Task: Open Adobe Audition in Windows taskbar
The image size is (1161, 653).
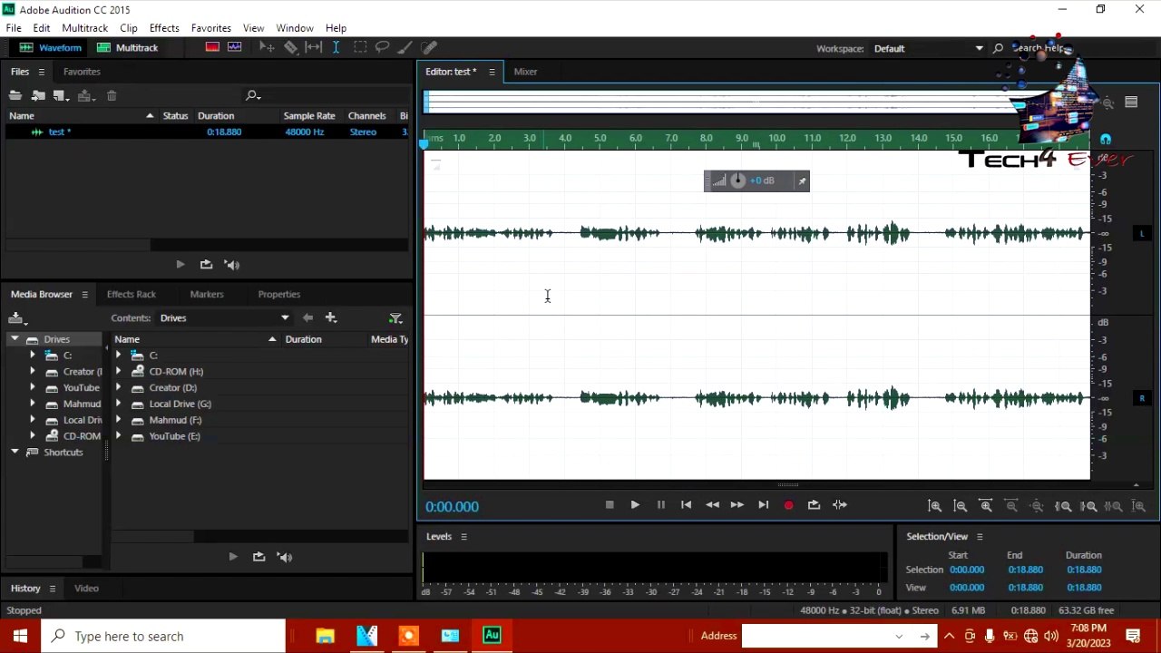Action: (492, 636)
